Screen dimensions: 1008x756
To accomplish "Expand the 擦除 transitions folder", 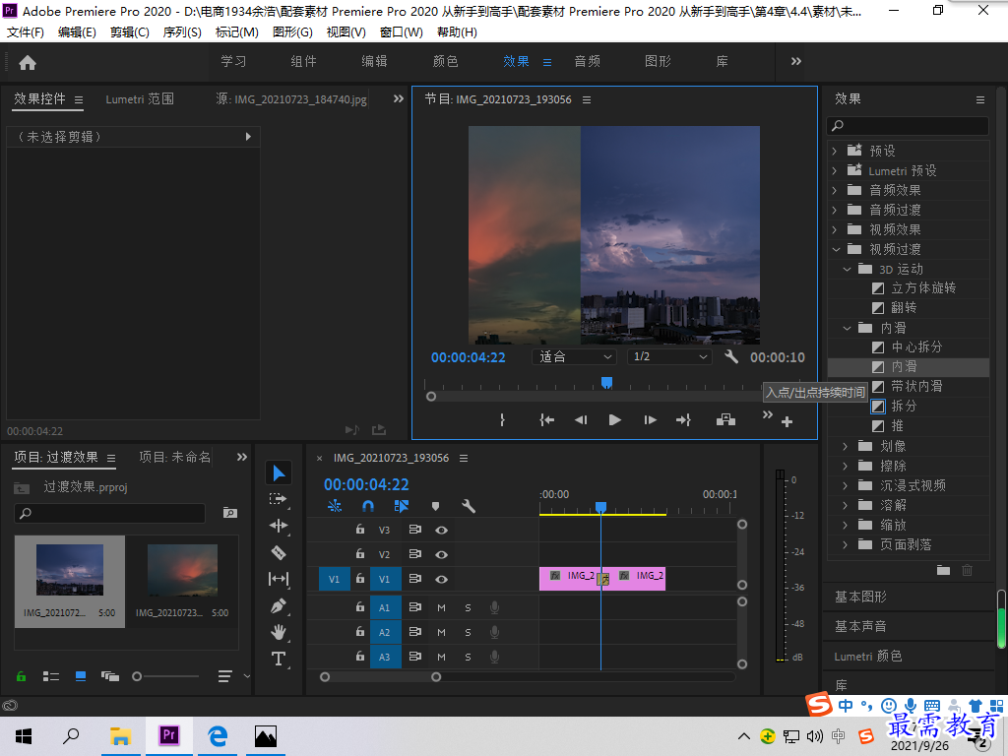I will click(x=846, y=466).
